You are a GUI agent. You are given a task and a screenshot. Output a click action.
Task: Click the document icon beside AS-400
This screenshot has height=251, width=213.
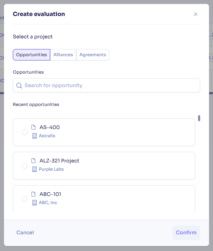pyautogui.click(x=33, y=127)
